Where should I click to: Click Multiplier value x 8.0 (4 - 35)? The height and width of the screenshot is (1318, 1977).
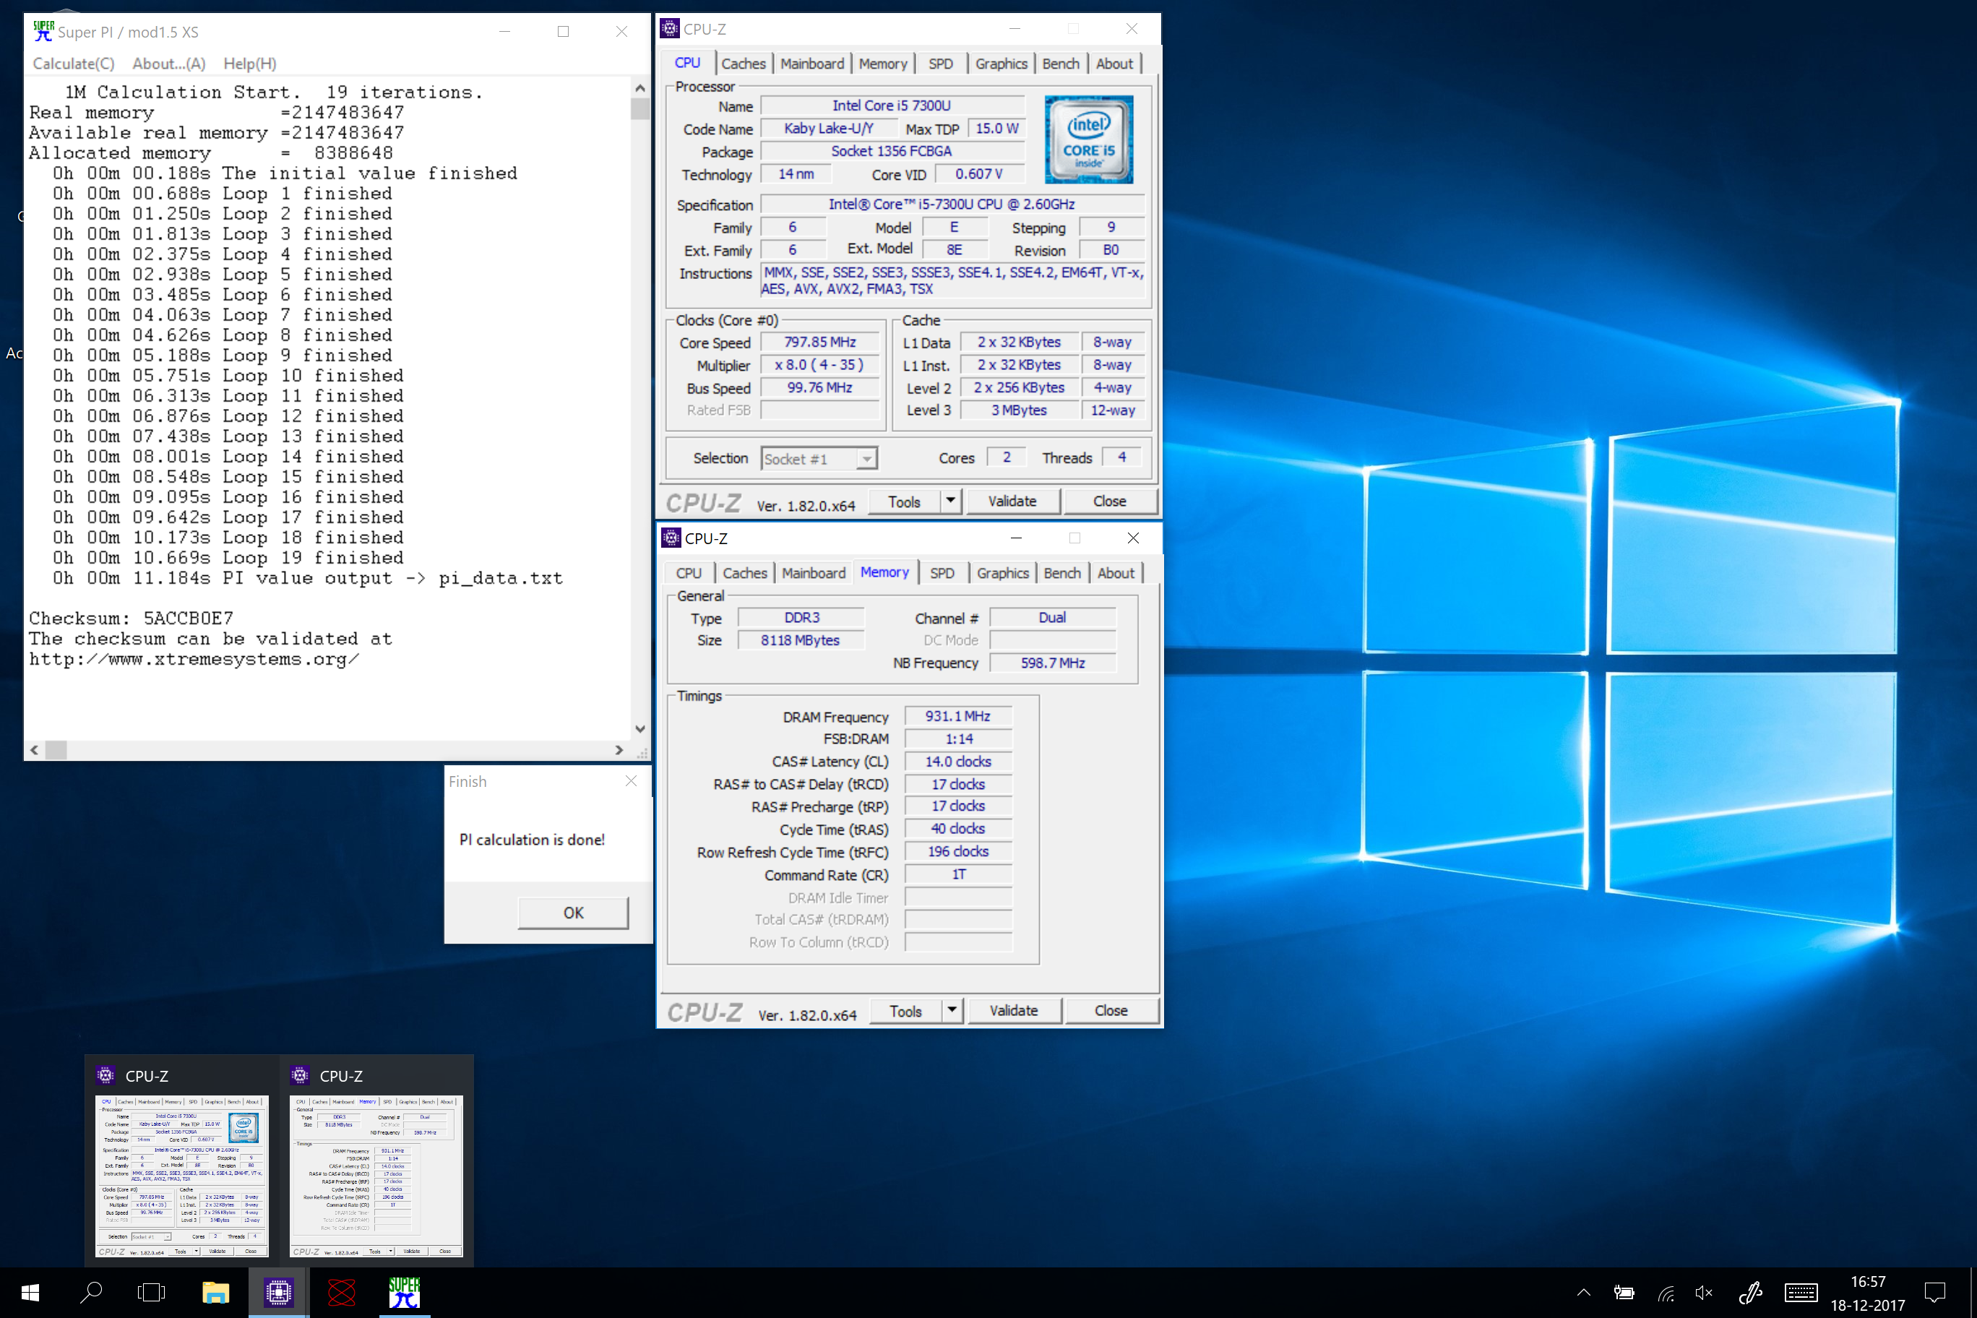pos(820,365)
